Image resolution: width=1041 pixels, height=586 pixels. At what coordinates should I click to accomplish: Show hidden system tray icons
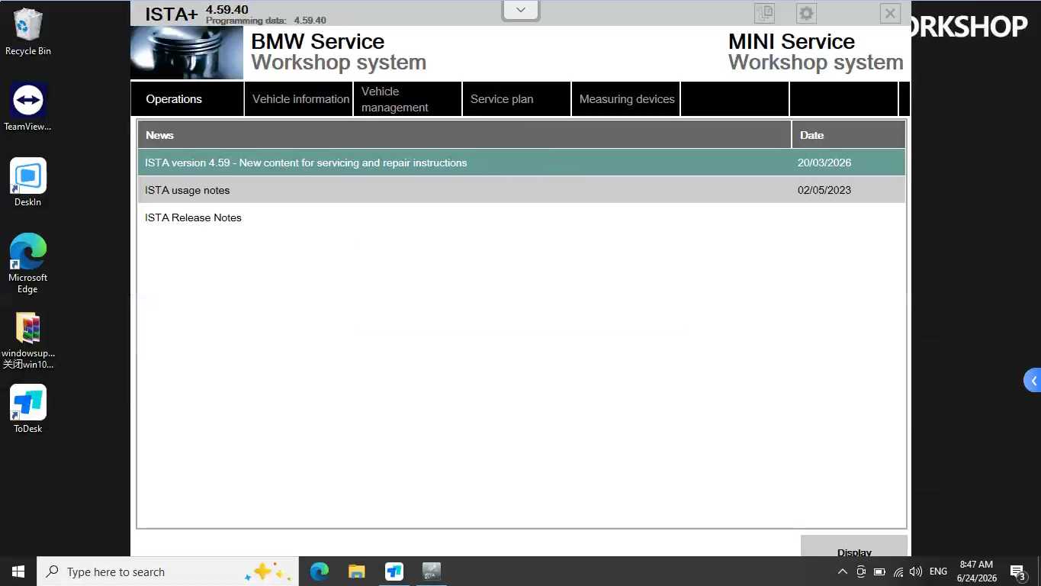pos(842,572)
